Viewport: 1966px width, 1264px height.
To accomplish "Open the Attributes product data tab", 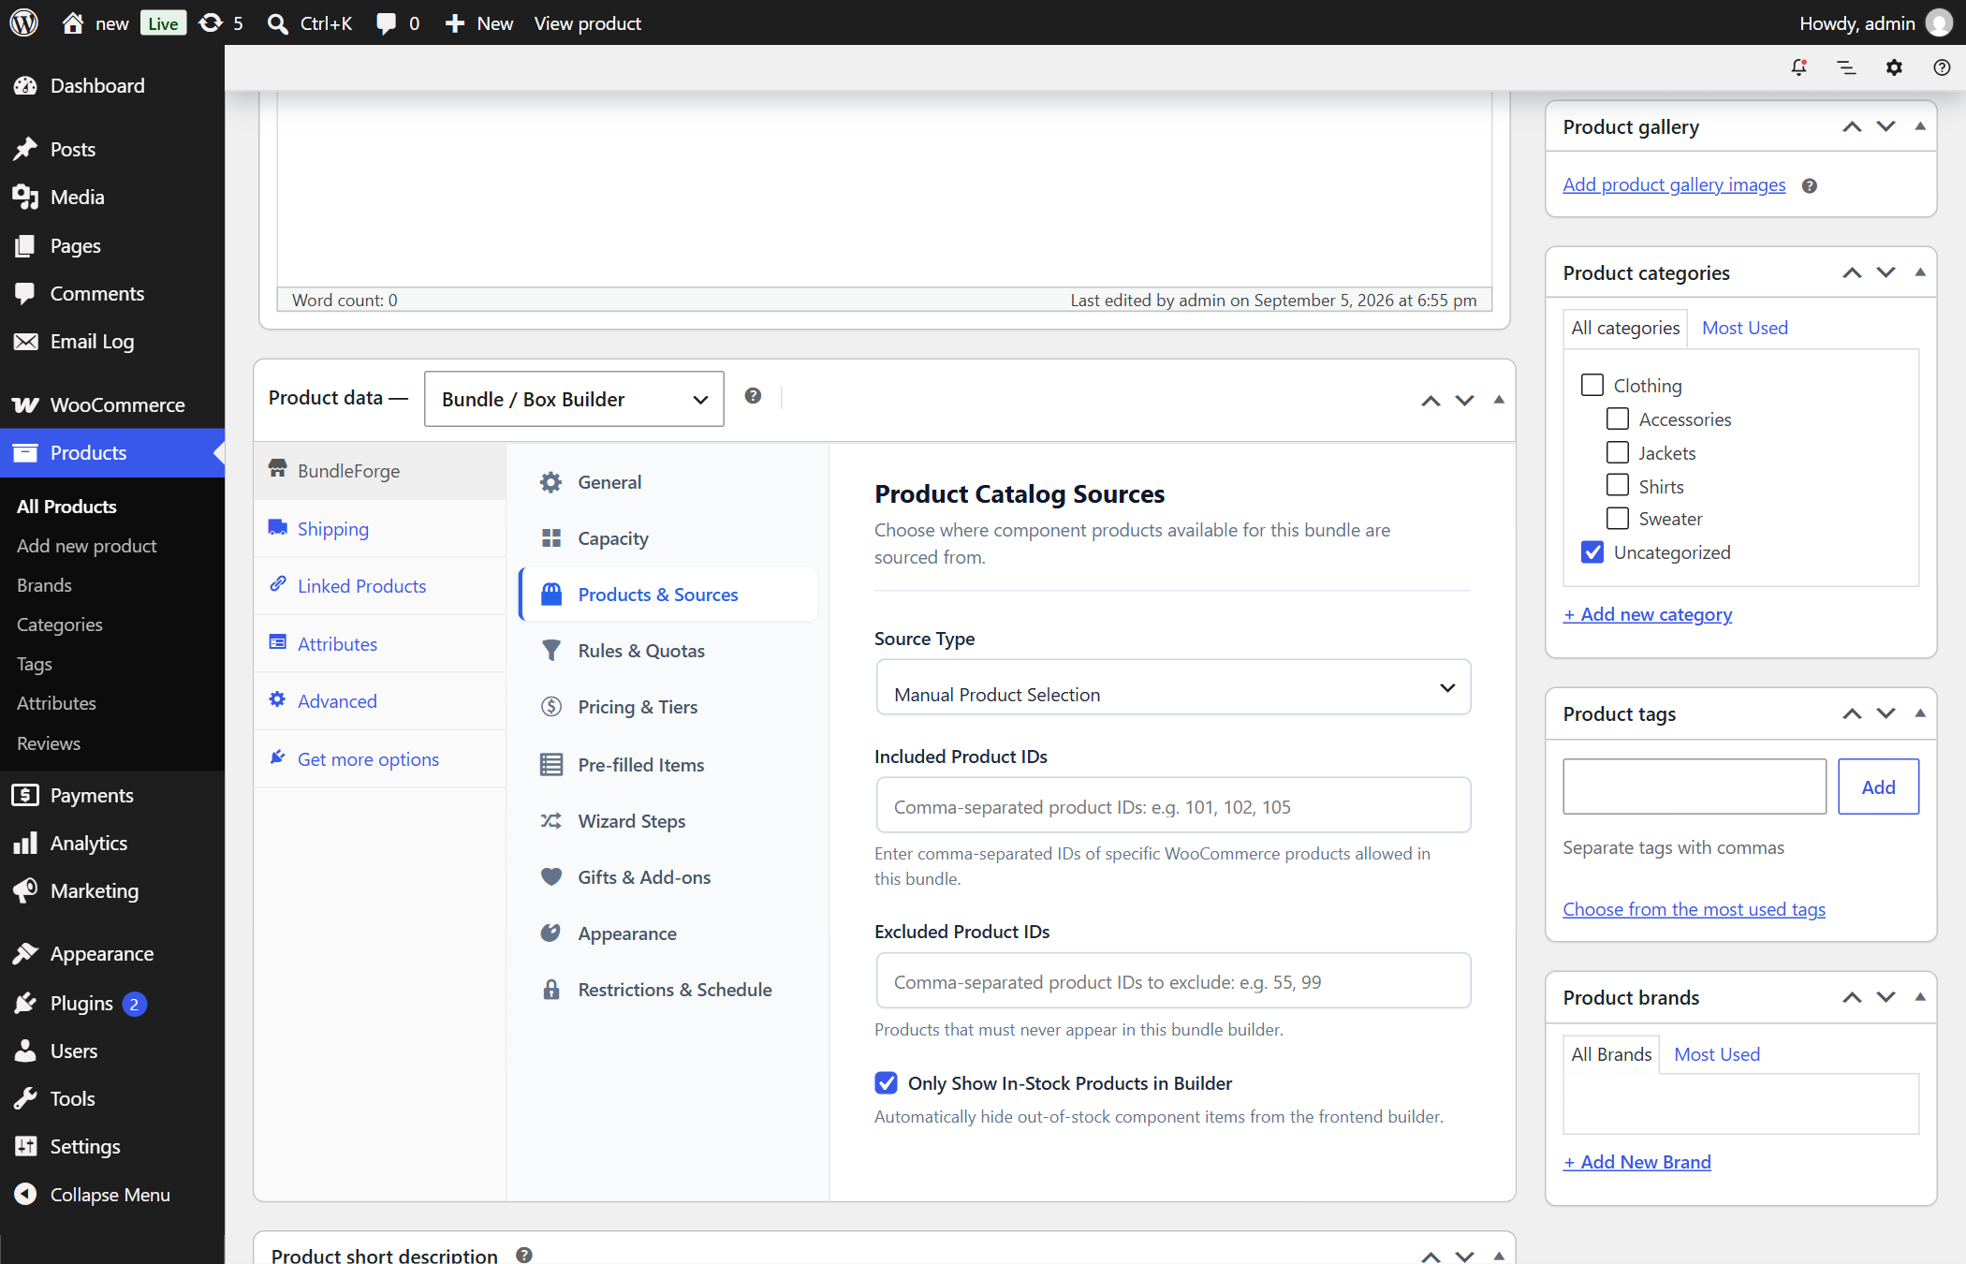I will point(380,644).
